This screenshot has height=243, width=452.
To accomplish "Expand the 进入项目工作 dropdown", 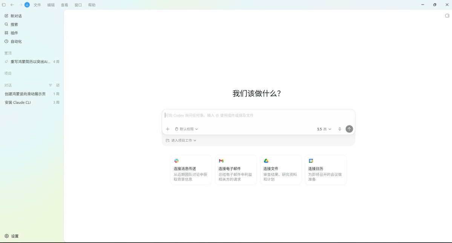I will coord(181,140).
